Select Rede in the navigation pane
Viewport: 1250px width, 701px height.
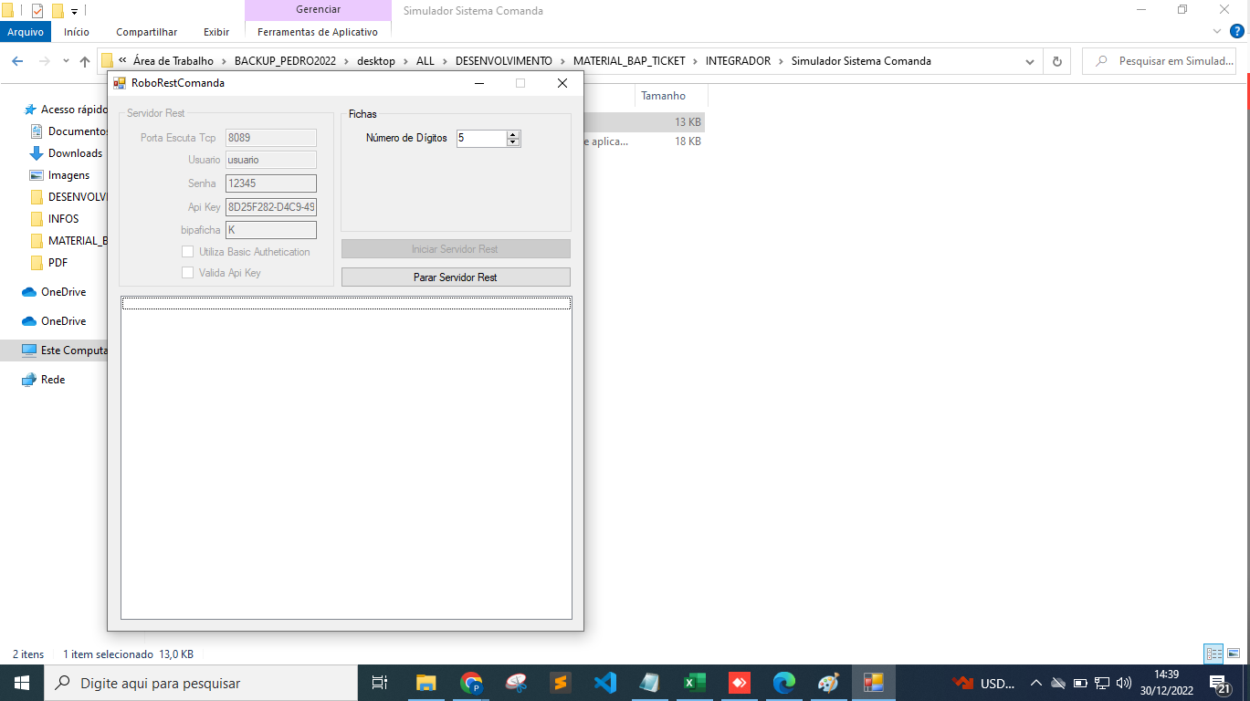click(53, 380)
